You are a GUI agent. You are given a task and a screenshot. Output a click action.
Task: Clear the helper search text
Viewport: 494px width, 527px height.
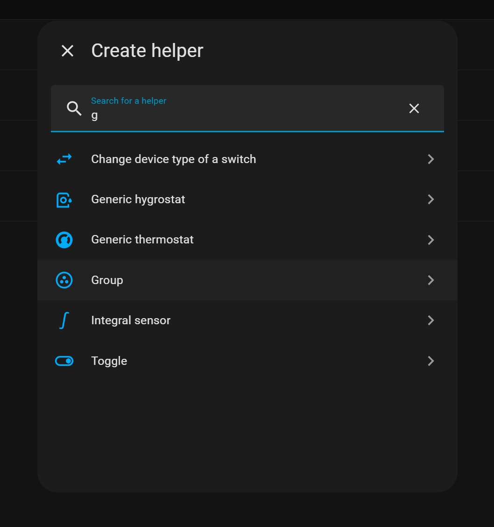[x=414, y=108]
